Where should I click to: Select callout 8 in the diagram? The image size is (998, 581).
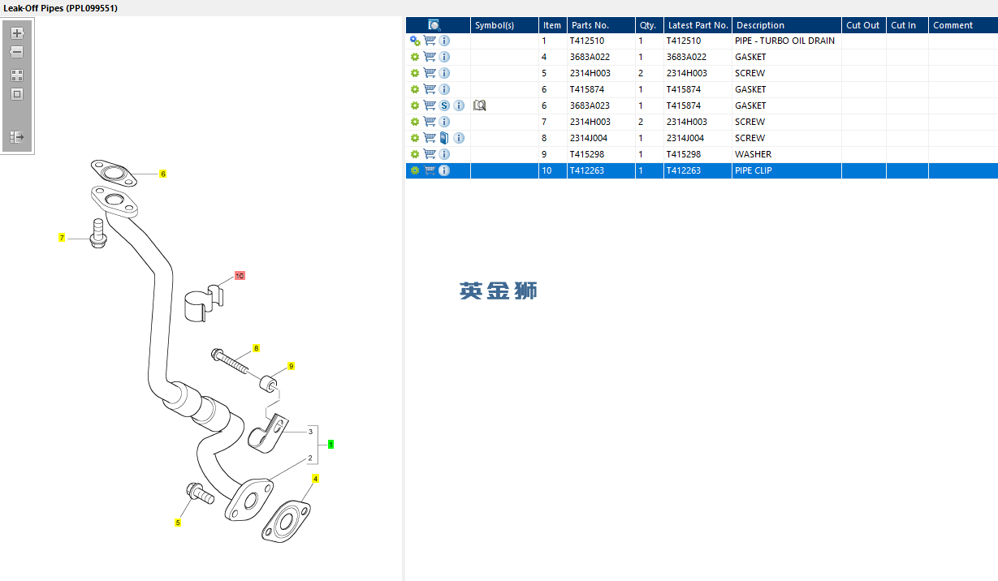[256, 348]
